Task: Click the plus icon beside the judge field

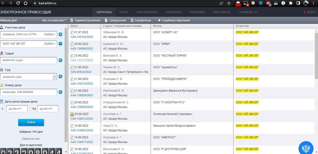Action: point(60,60)
